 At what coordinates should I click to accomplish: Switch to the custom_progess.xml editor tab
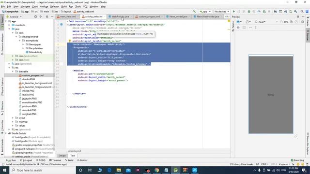149,16
